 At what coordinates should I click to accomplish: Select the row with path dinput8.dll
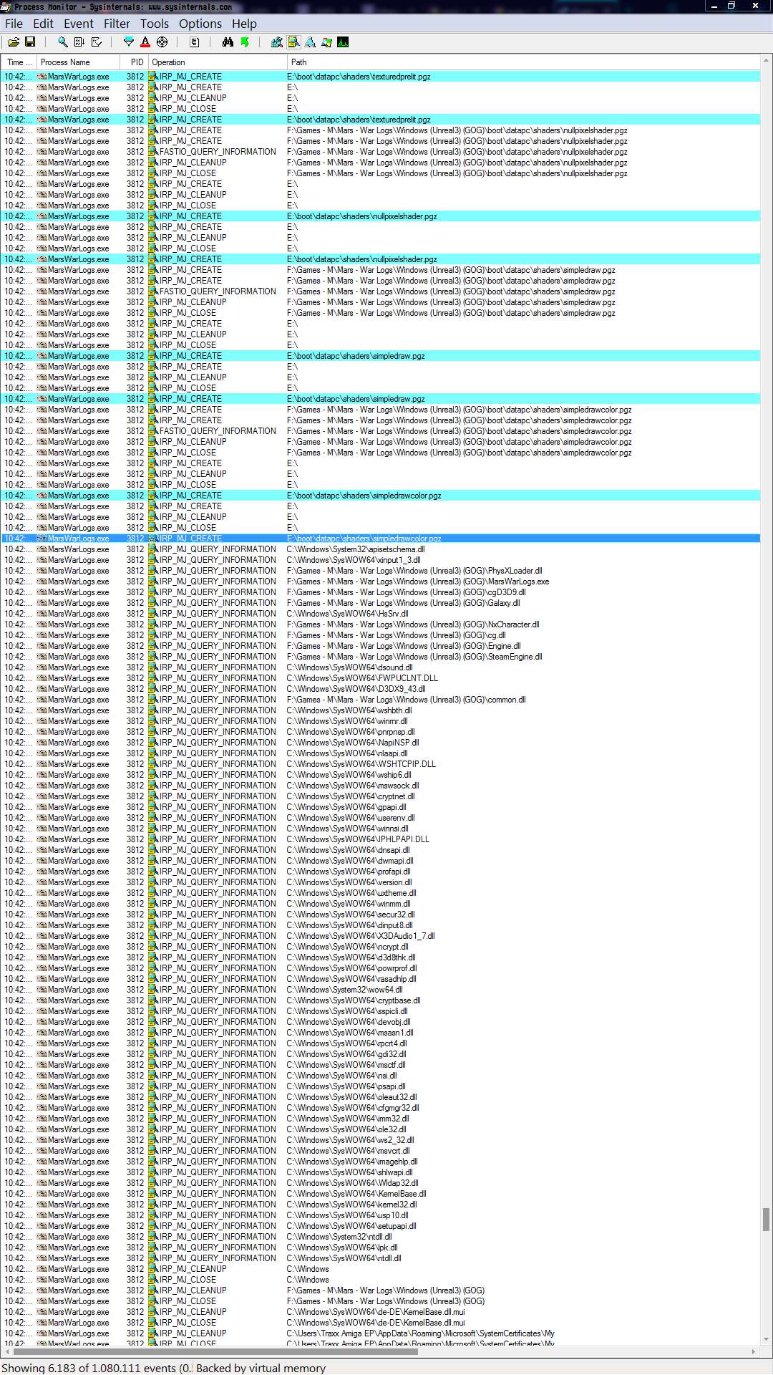pos(381,925)
